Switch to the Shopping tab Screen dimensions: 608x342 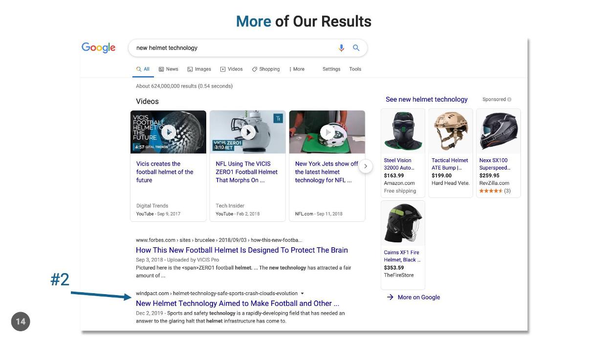(x=266, y=69)
